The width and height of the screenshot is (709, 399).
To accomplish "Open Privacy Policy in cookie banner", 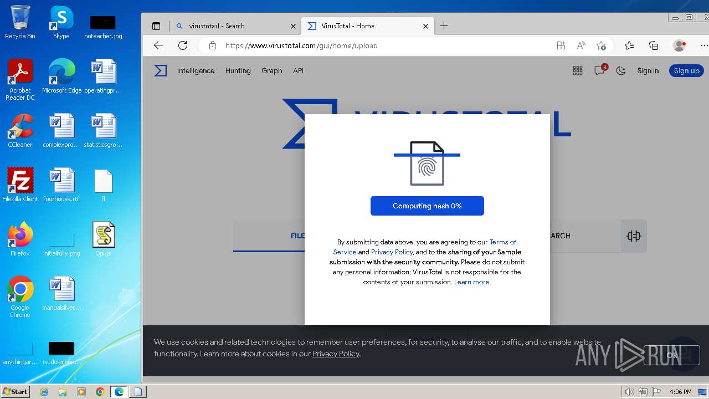I will pos(336,354).
